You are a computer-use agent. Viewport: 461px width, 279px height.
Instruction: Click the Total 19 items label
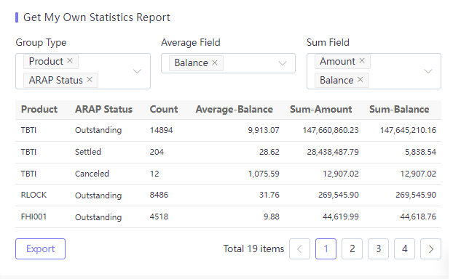[x=253, y=248]
